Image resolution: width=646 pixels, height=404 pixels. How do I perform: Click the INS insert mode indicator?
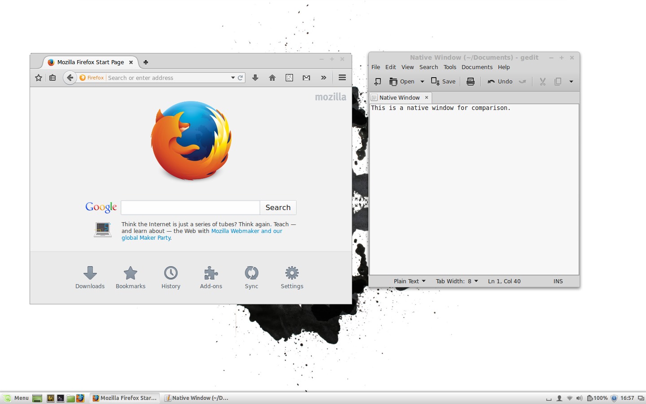tap(558, 281)
